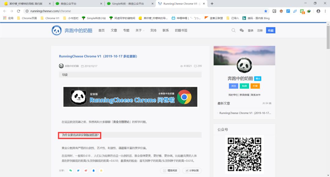This screenshot has width=330, height=177.
Task: Open the Simple科技小站 bookmark
Action: (94, 18)
